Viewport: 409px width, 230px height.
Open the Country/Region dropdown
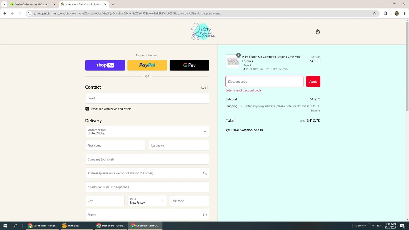point(147,132)
